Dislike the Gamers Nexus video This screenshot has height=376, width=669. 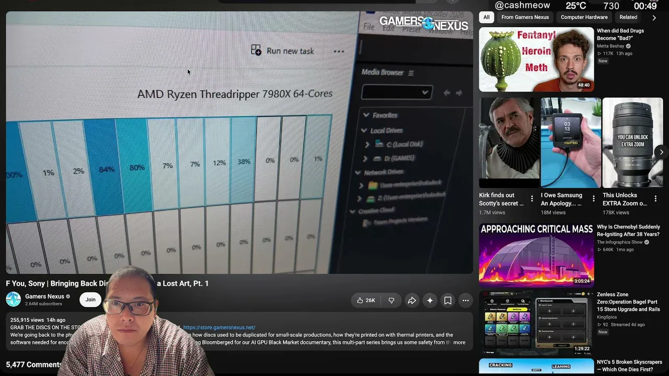pos(391,300)
